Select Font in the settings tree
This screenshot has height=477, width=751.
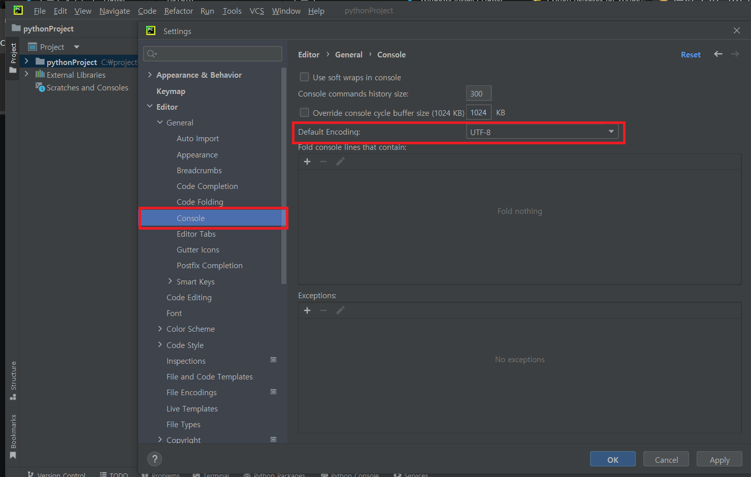pos(174,313)
